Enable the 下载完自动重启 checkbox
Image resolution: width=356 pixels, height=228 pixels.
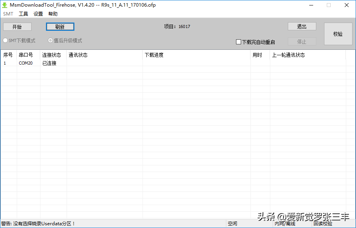(256, 42)
